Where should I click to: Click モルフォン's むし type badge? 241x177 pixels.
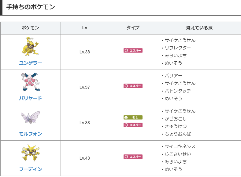tap(133, 117)
